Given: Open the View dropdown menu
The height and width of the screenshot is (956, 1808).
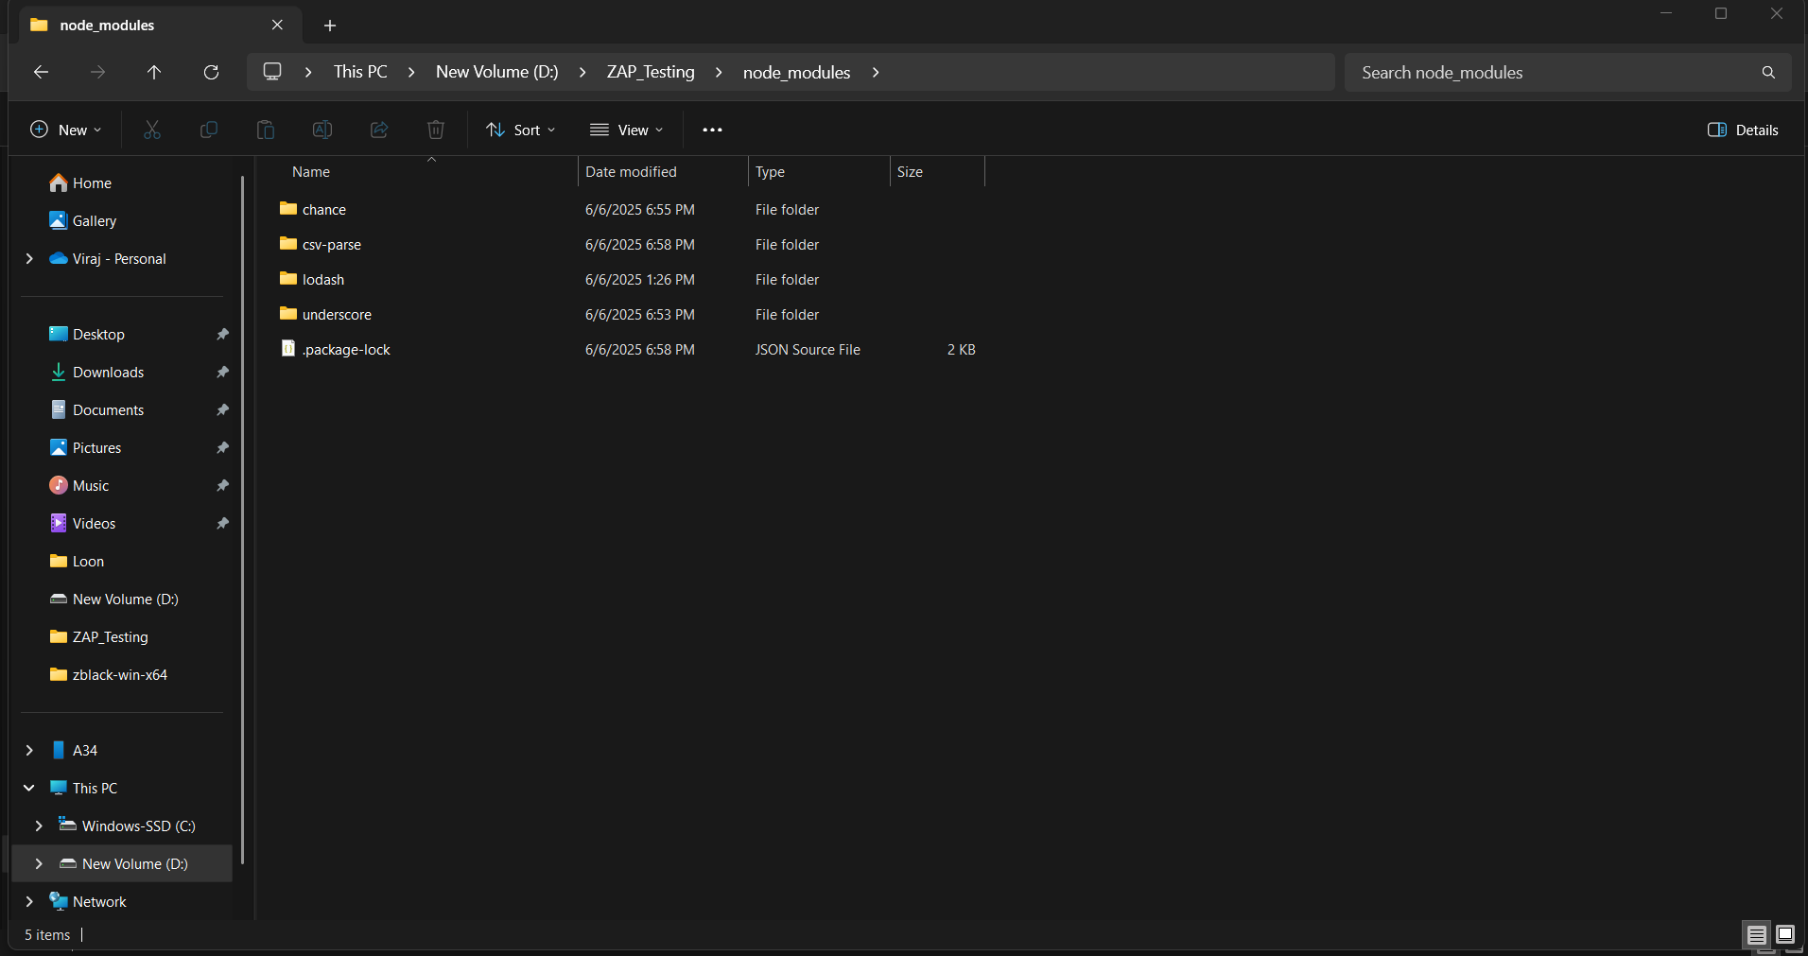Looking at the screenshot, I should point(626,130).
